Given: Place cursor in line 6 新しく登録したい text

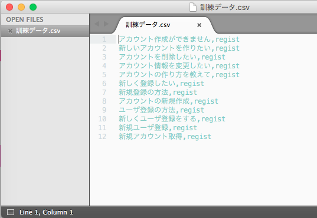Looking at the screenshot, I should [147, 84].
